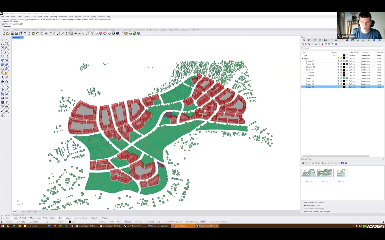Click the red delete layer X icon

pyautogui.click(x=309, y=44)
